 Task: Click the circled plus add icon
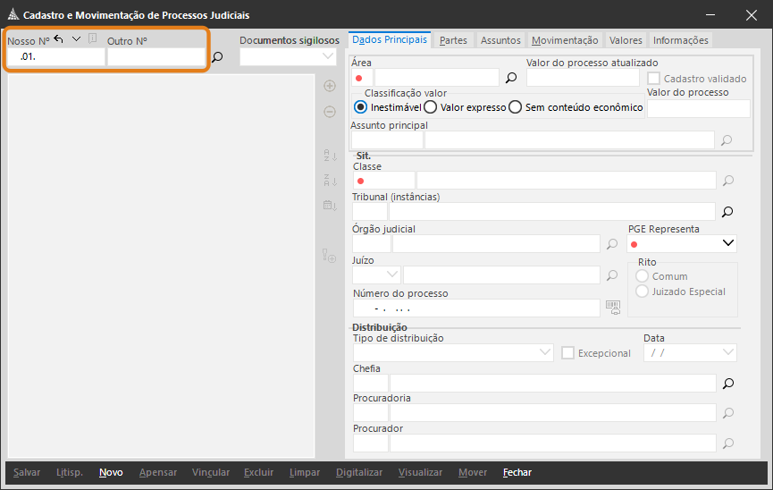(x=329, y=87)
